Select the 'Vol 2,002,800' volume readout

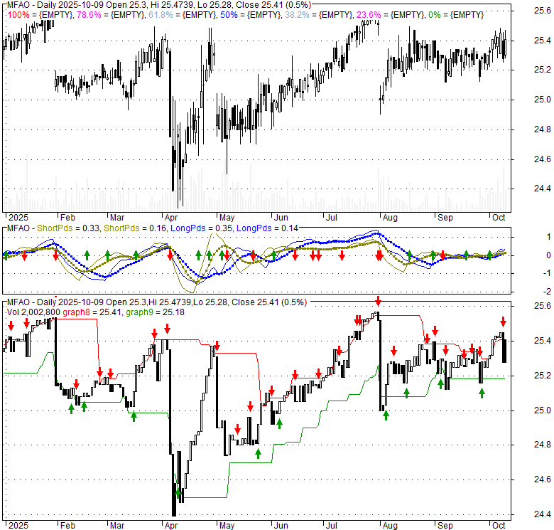tap(33, 312)
